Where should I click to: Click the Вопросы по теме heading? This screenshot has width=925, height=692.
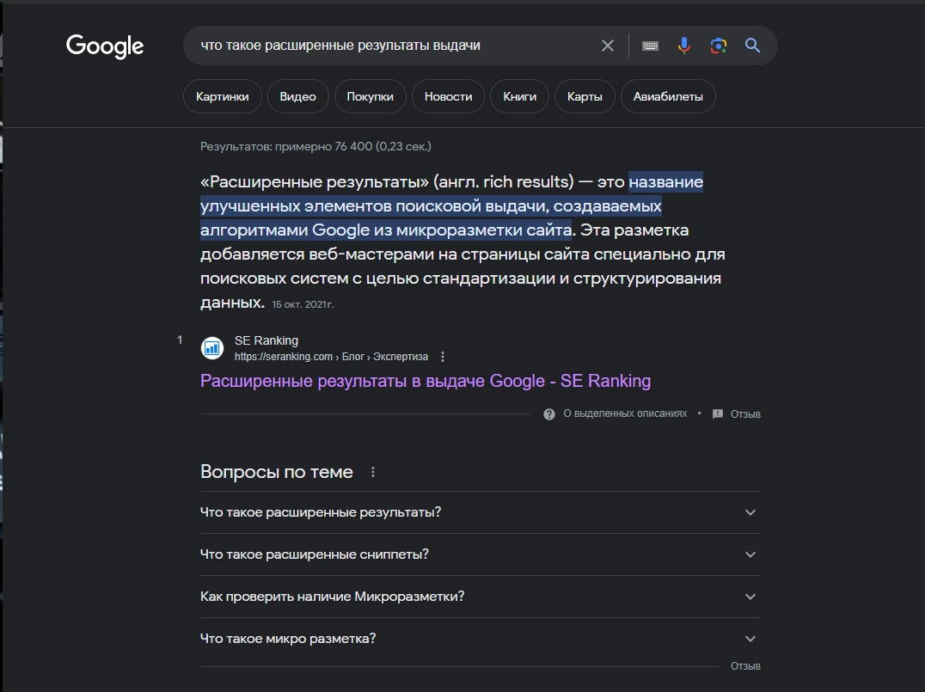click(x=277, y=472)
